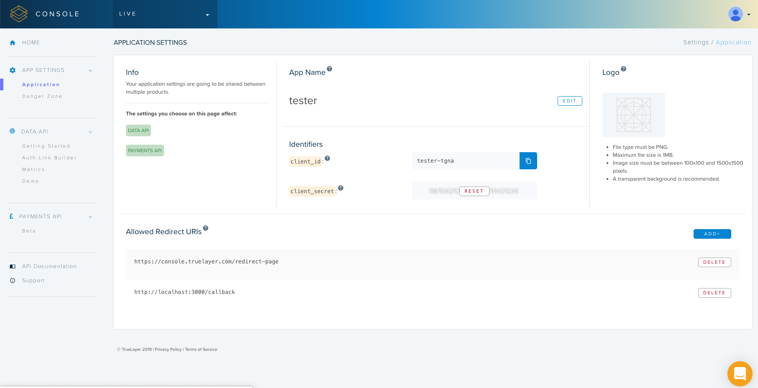758x388 pixels.
Task: Click the client_secret label
Action: (312, 191)
